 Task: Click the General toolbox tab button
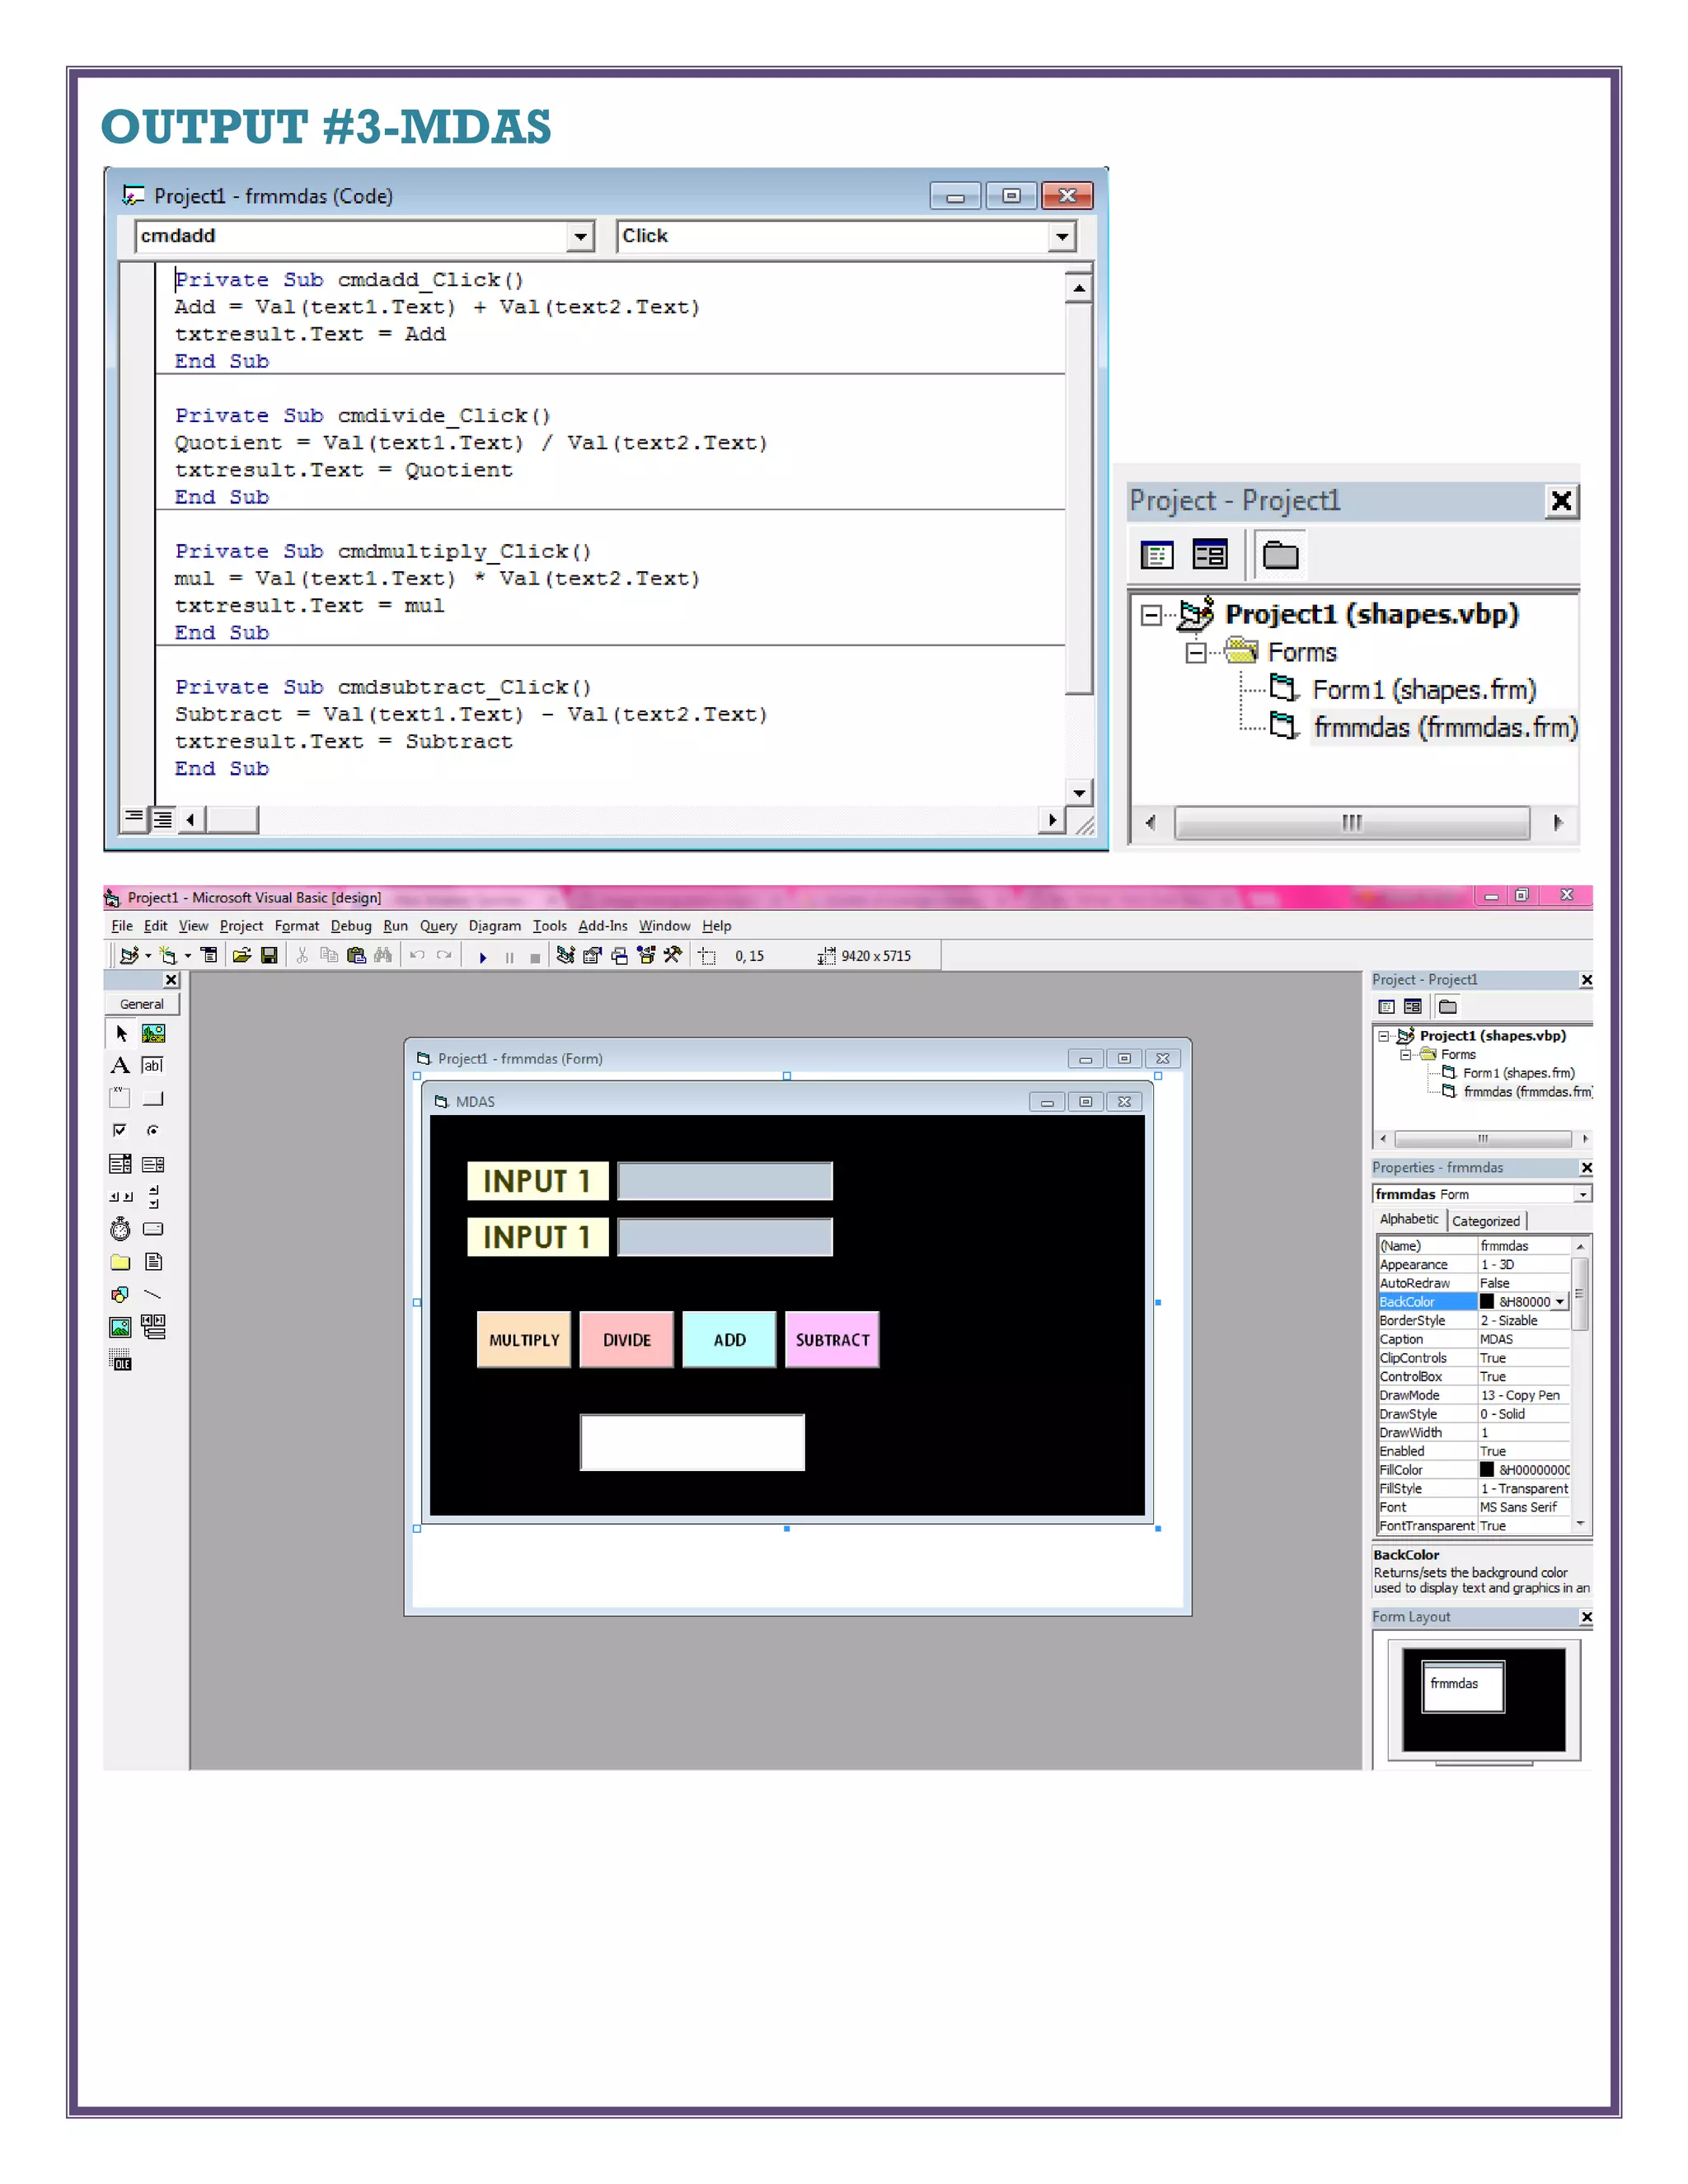point(142,1004)
